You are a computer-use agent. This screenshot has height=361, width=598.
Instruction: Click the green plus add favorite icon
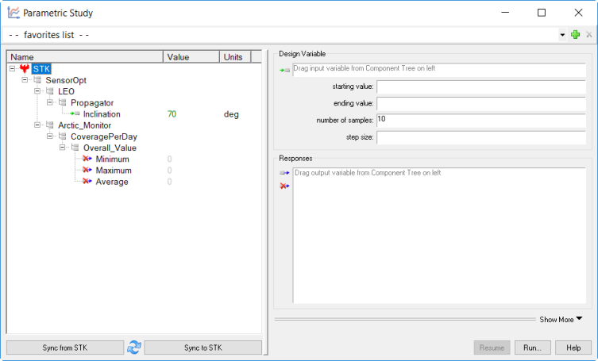pyautogui.click(x=575, y=35)
